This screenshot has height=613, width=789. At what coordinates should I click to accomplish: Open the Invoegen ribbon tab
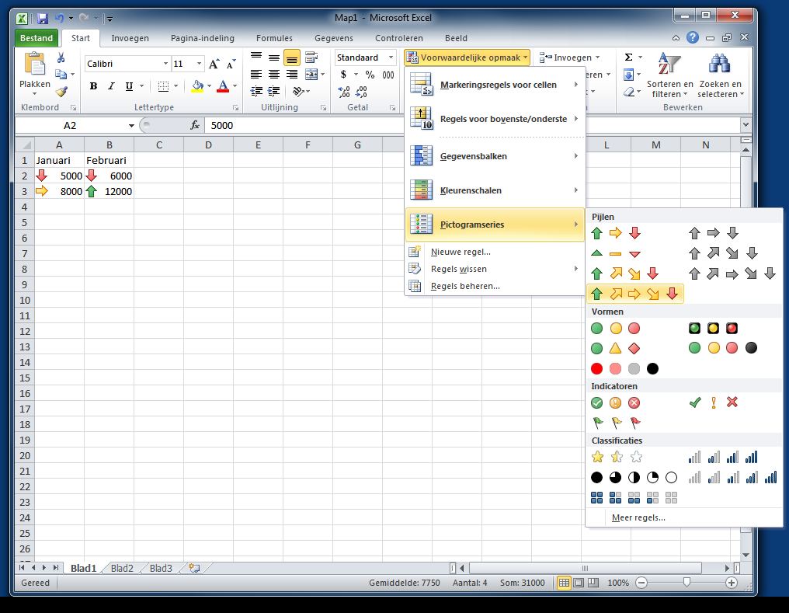coord(130,38)
